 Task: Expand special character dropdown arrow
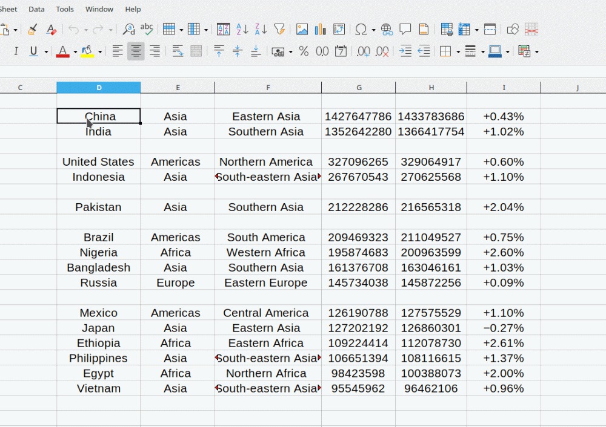[373, 30]
